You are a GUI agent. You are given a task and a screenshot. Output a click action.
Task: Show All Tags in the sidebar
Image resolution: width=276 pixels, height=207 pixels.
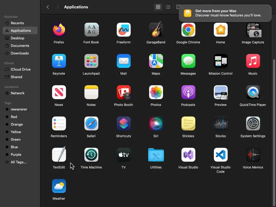click(x=20, y=162)
